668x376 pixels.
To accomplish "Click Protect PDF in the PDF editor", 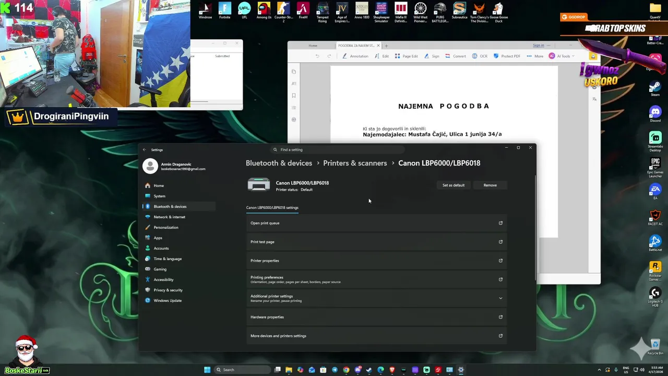I will (507, 56).
